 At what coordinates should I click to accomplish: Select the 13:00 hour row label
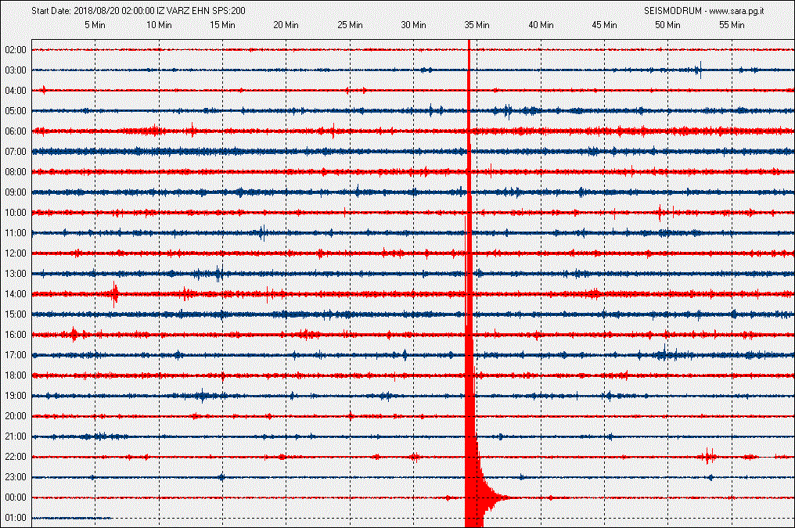(x=16, y=274)
